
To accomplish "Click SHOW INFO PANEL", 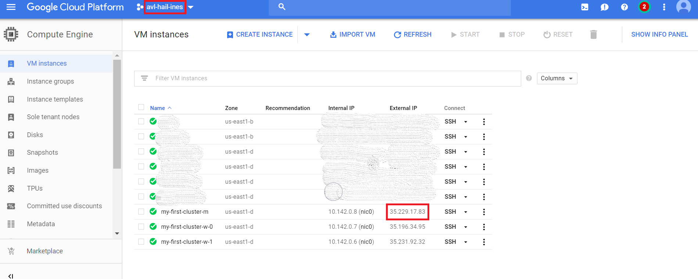I will click(x=659, y=34).
